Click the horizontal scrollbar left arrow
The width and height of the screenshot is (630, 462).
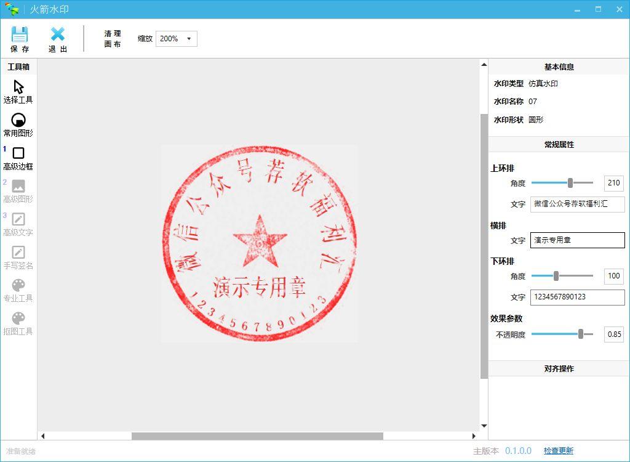point(43,436)
